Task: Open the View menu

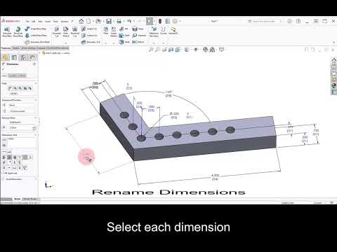Action: pos(40,21)
